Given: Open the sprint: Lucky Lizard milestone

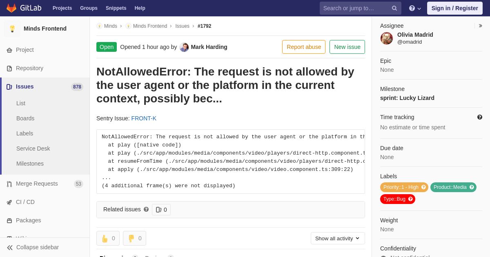Looking at the screenshot, I should [x=407, y=98].
